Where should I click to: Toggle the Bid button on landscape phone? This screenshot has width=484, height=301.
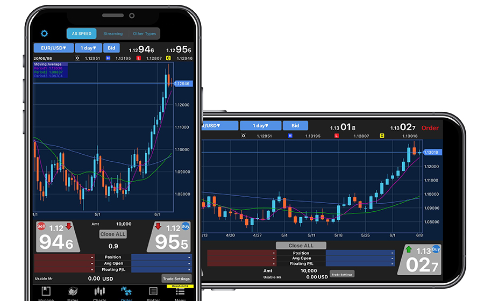pyautogui.click(x=295, y=126)
